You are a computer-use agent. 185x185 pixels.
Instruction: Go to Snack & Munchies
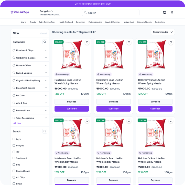[x=113, y=22]
